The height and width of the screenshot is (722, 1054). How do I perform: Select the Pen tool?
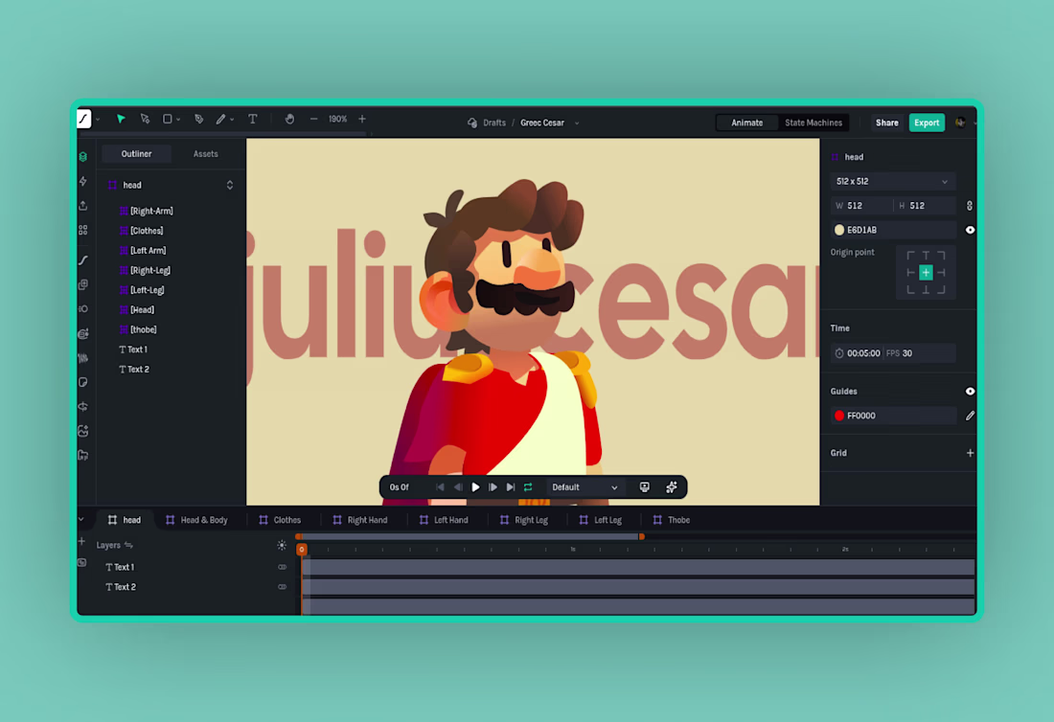click(x=199, y=119)
